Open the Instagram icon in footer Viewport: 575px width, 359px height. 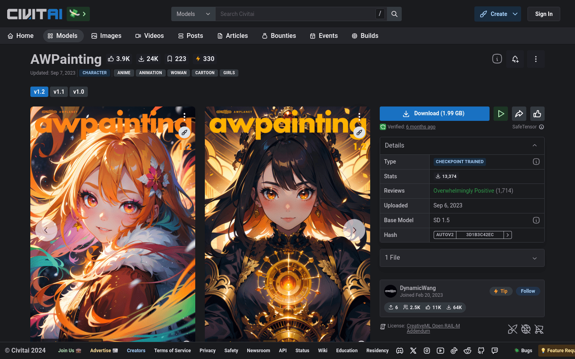(x=427, y=351)
